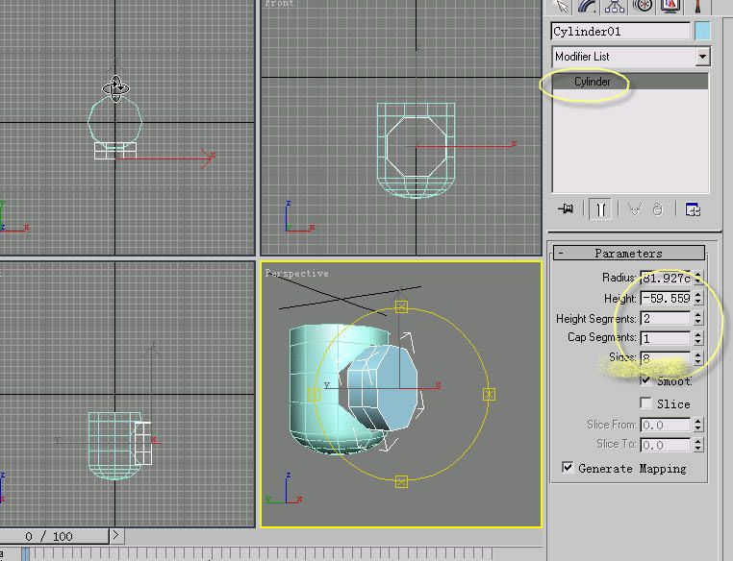Image resolution: width=733 pixels, height=561 pixels.
Task: Open the Motion panel wheel tab
Action: tap(643, 6)
